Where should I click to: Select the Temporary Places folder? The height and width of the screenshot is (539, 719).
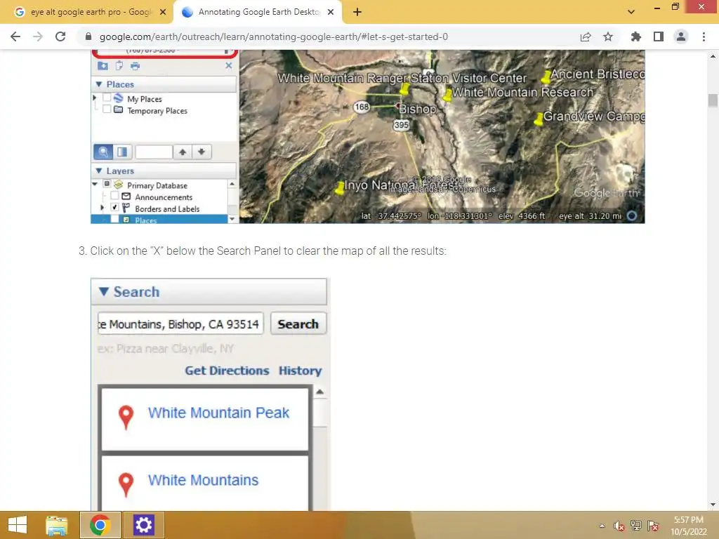point(157,111)
